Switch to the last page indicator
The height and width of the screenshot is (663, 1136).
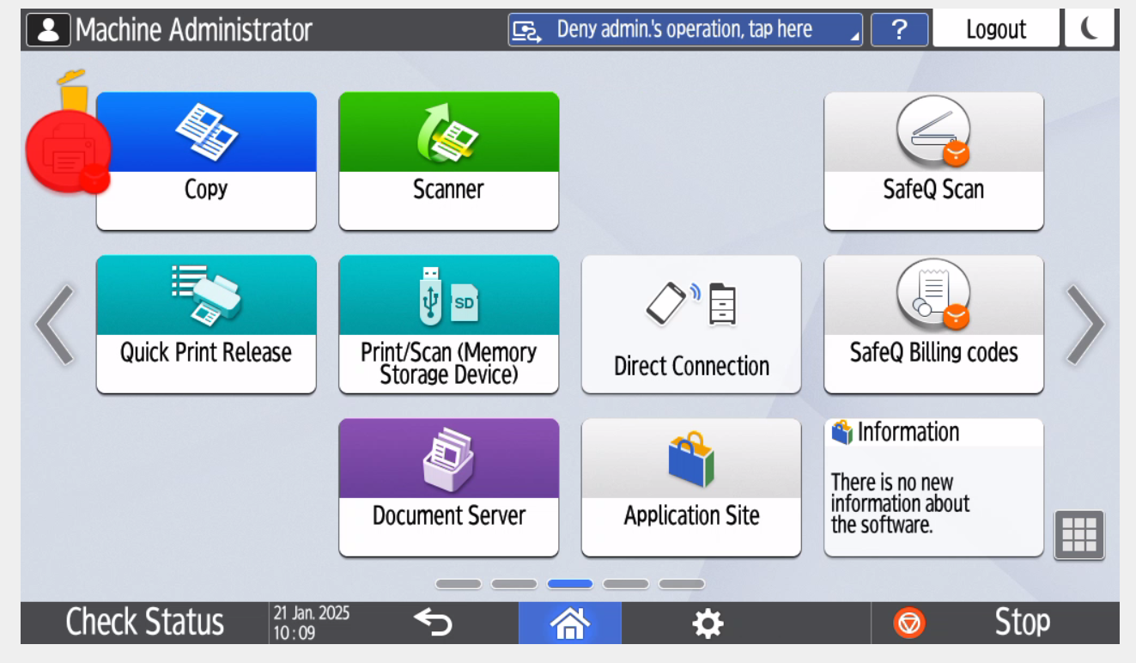pyautogui.click(x=682, y=584)
